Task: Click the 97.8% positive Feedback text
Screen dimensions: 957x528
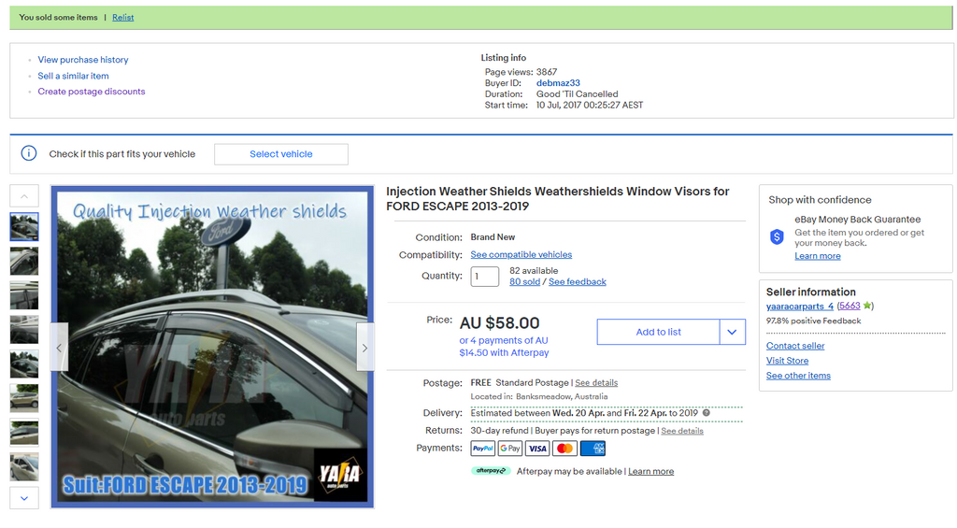Action: pos(814,321)
